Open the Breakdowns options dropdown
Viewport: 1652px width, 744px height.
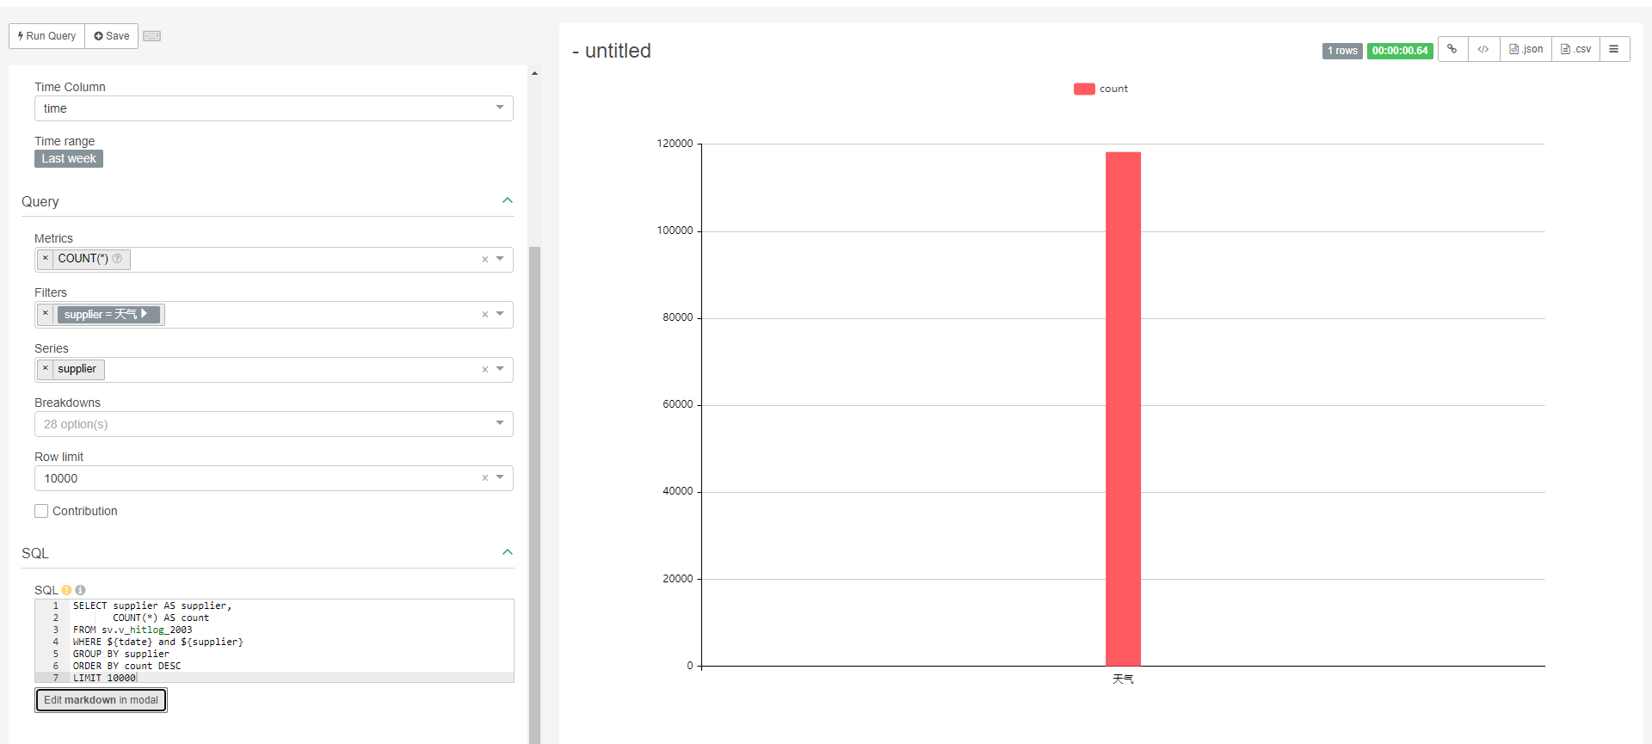pos(274,424)
